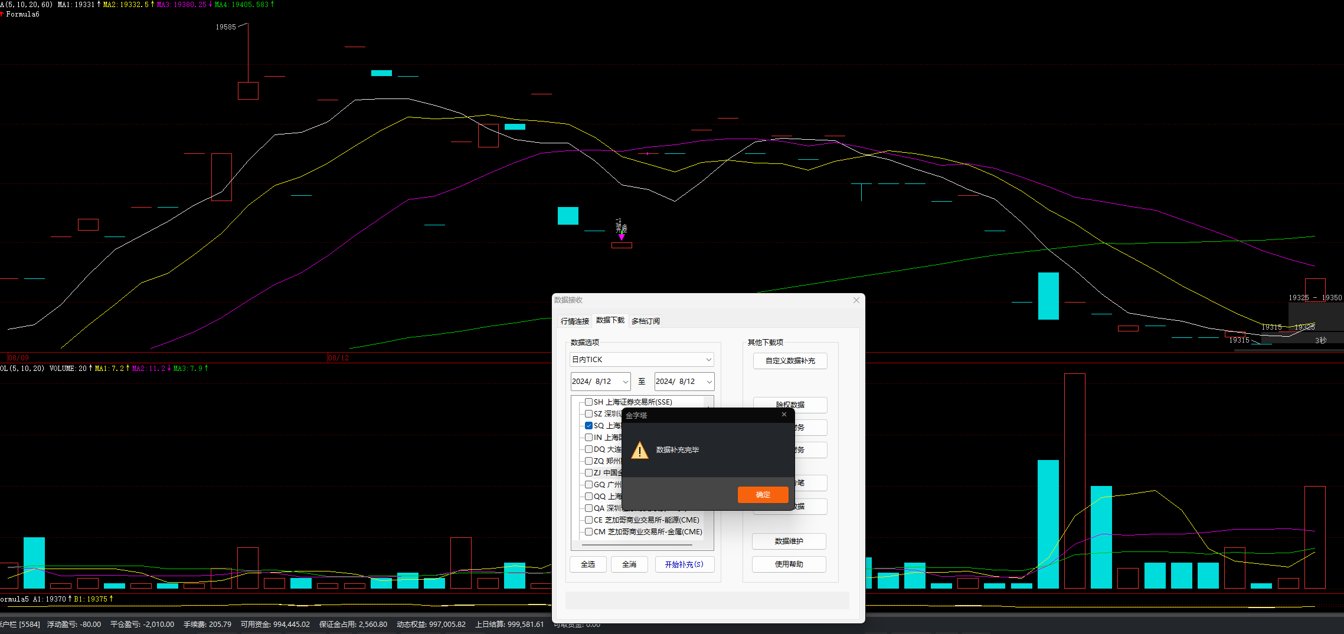
Task: Select the 08/12 date marker on time axis
Action: 338,358
